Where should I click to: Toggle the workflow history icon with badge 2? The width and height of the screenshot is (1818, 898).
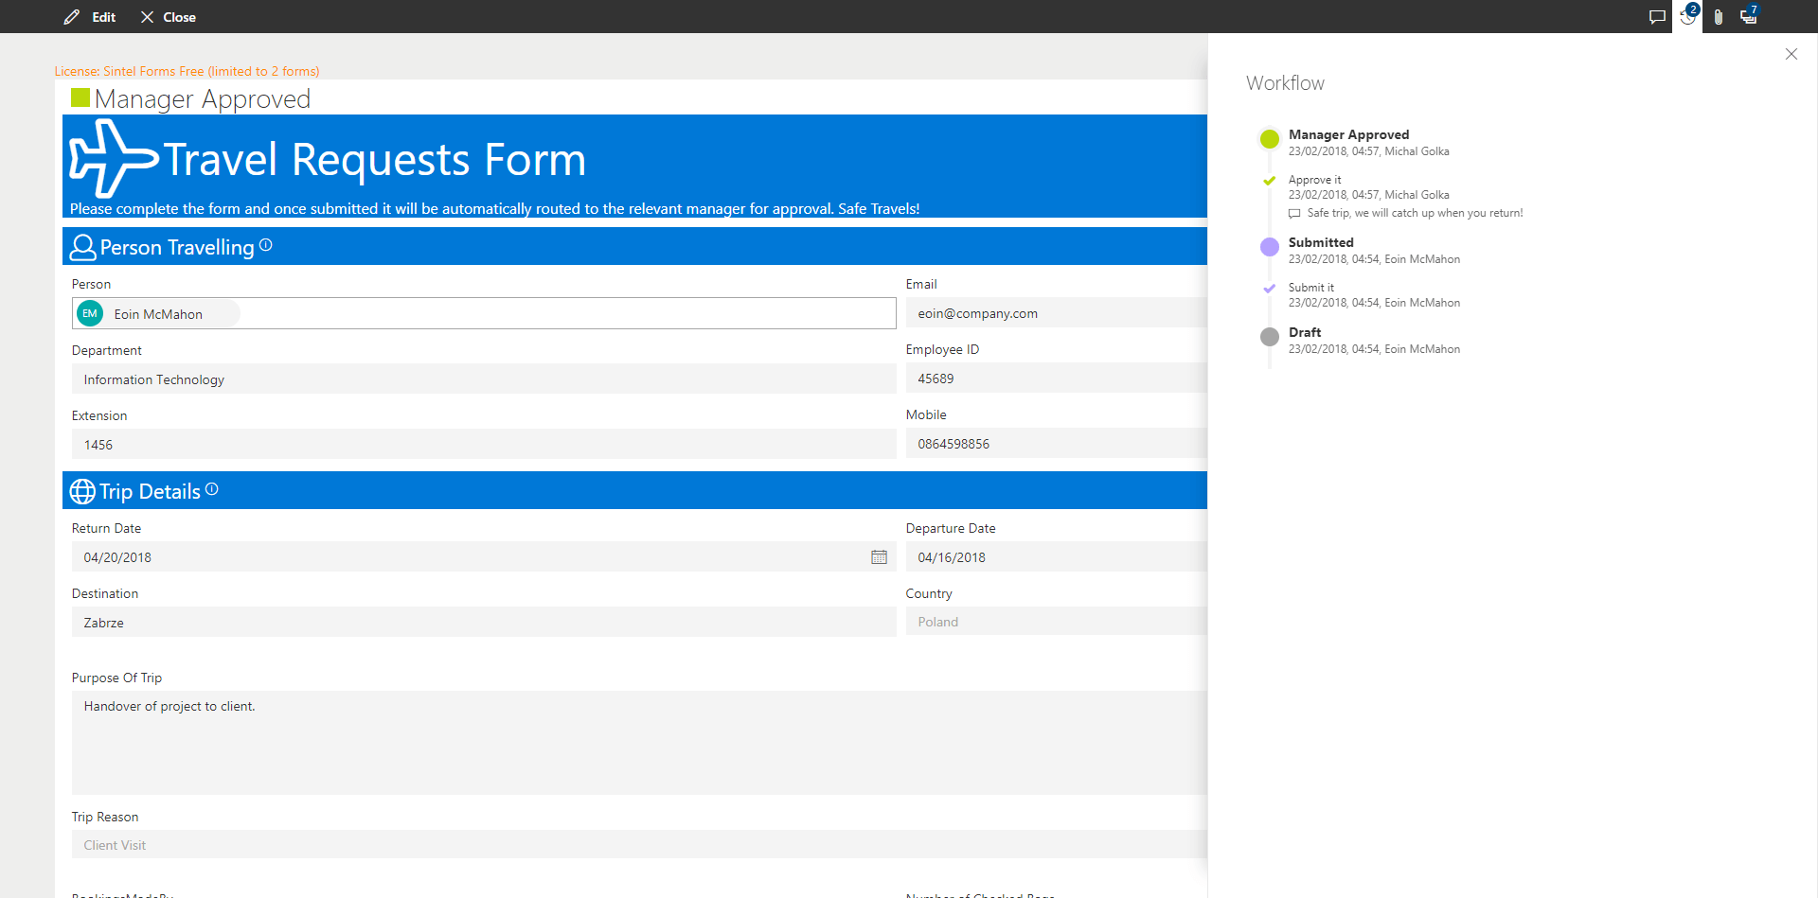[1688, 16]
